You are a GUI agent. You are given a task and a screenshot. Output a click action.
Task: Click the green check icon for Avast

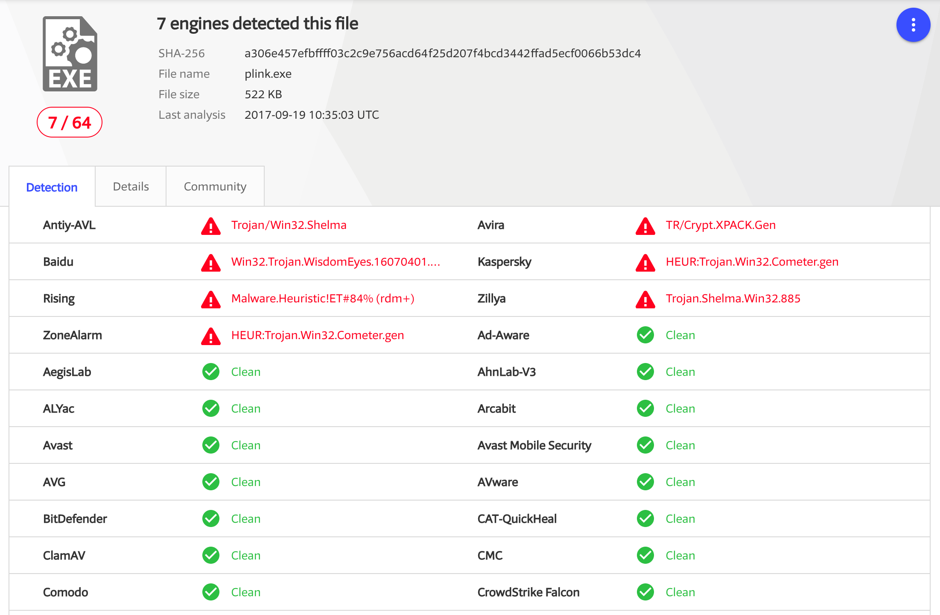pos(211,445)
